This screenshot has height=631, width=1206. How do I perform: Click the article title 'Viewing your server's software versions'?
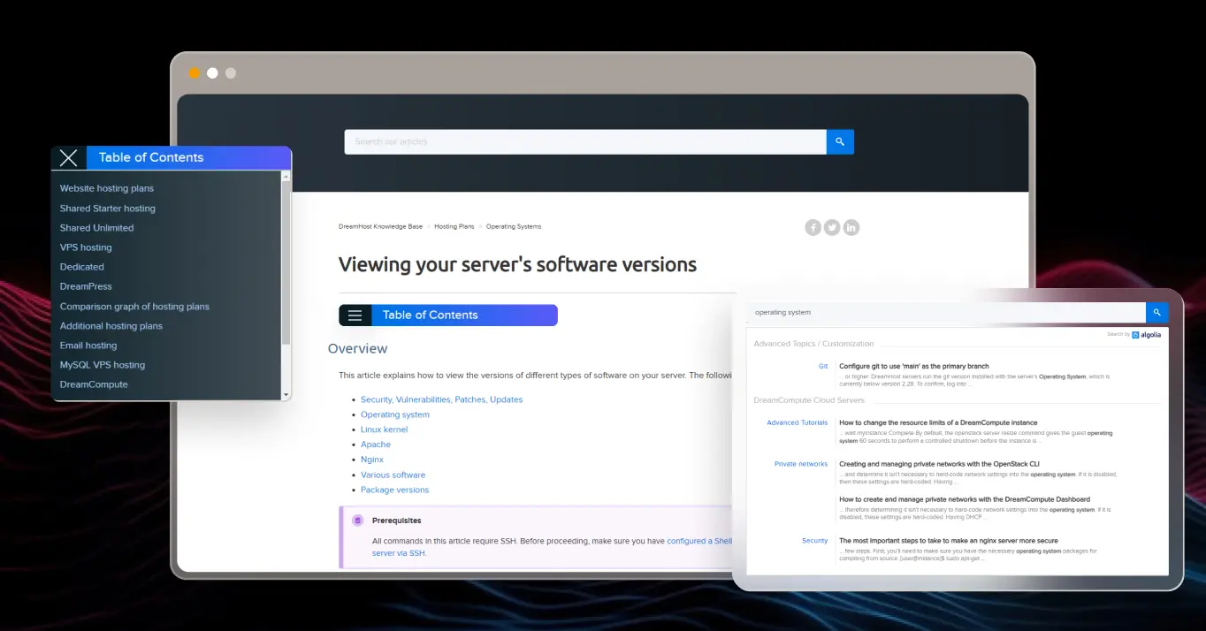[x=517, y=264]
